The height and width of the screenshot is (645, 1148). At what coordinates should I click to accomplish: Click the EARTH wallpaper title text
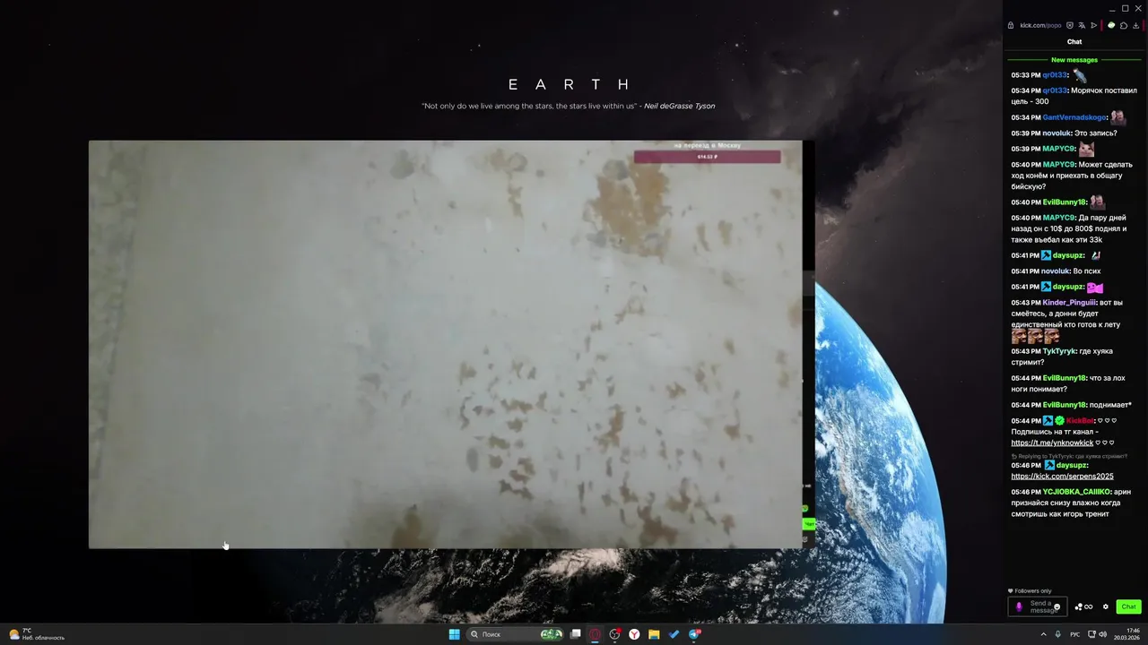(x=570, y=85)
